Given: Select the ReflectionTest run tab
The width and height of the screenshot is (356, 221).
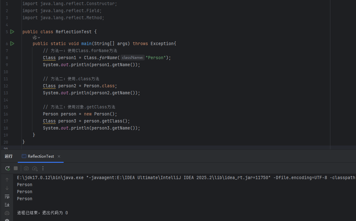Looking at the screenshot, I should (41, 156).
